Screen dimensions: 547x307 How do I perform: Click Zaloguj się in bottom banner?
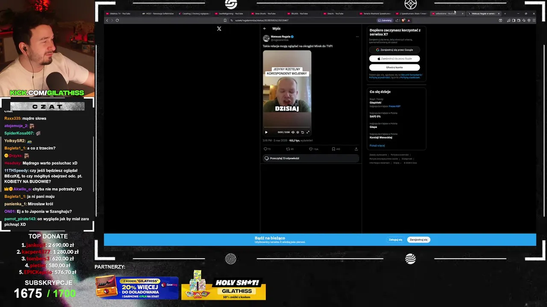tap(395, 240)
